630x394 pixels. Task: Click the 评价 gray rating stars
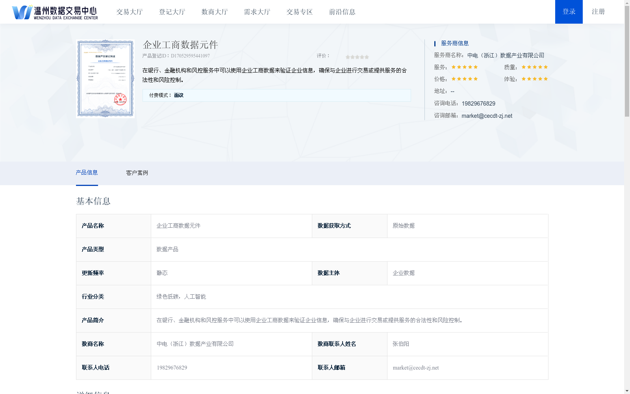tap(357, 57)
